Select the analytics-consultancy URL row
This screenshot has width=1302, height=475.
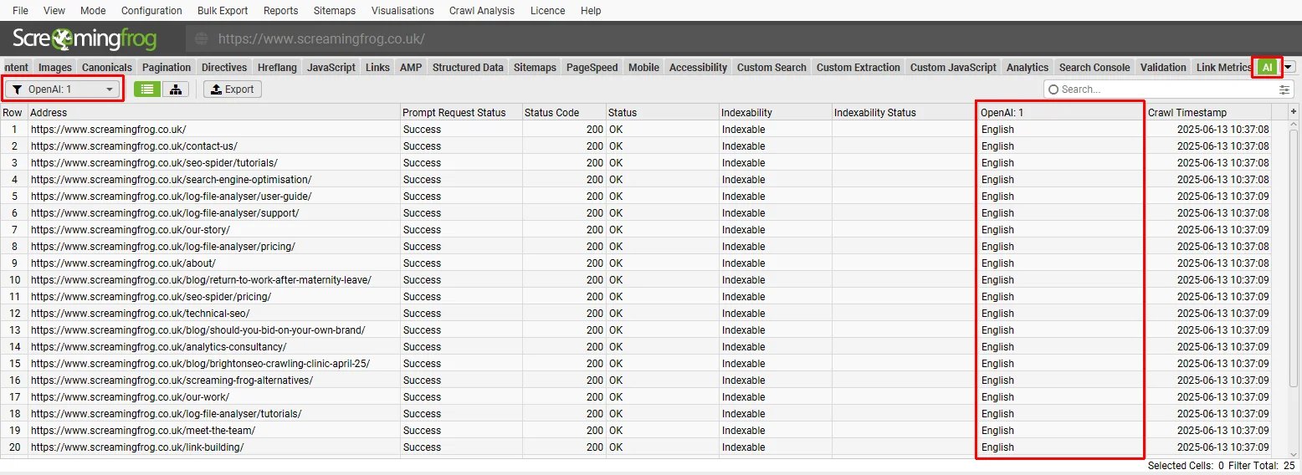pyautogui.click(x=636, y=347)
